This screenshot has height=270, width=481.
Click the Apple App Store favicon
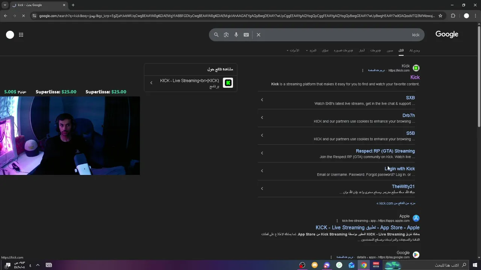click(x=416, y=218)
